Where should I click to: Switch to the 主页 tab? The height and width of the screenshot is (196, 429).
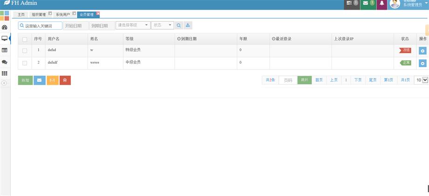point(21,15)
